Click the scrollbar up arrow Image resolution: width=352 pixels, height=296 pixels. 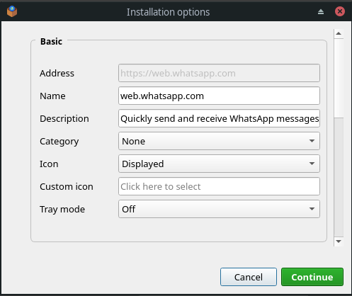339,33
